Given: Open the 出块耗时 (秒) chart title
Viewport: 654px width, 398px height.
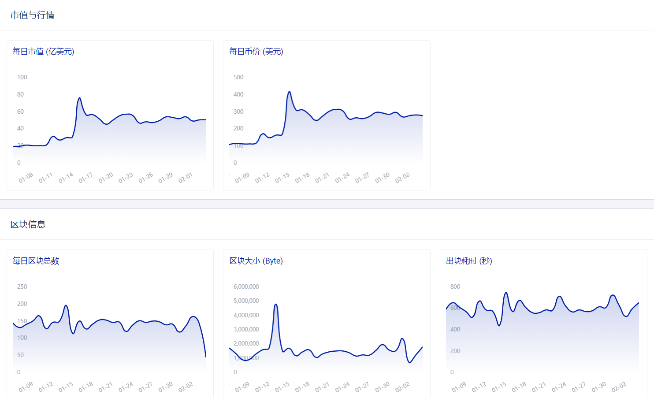Looking at the screenshot, I should [469, 261].
